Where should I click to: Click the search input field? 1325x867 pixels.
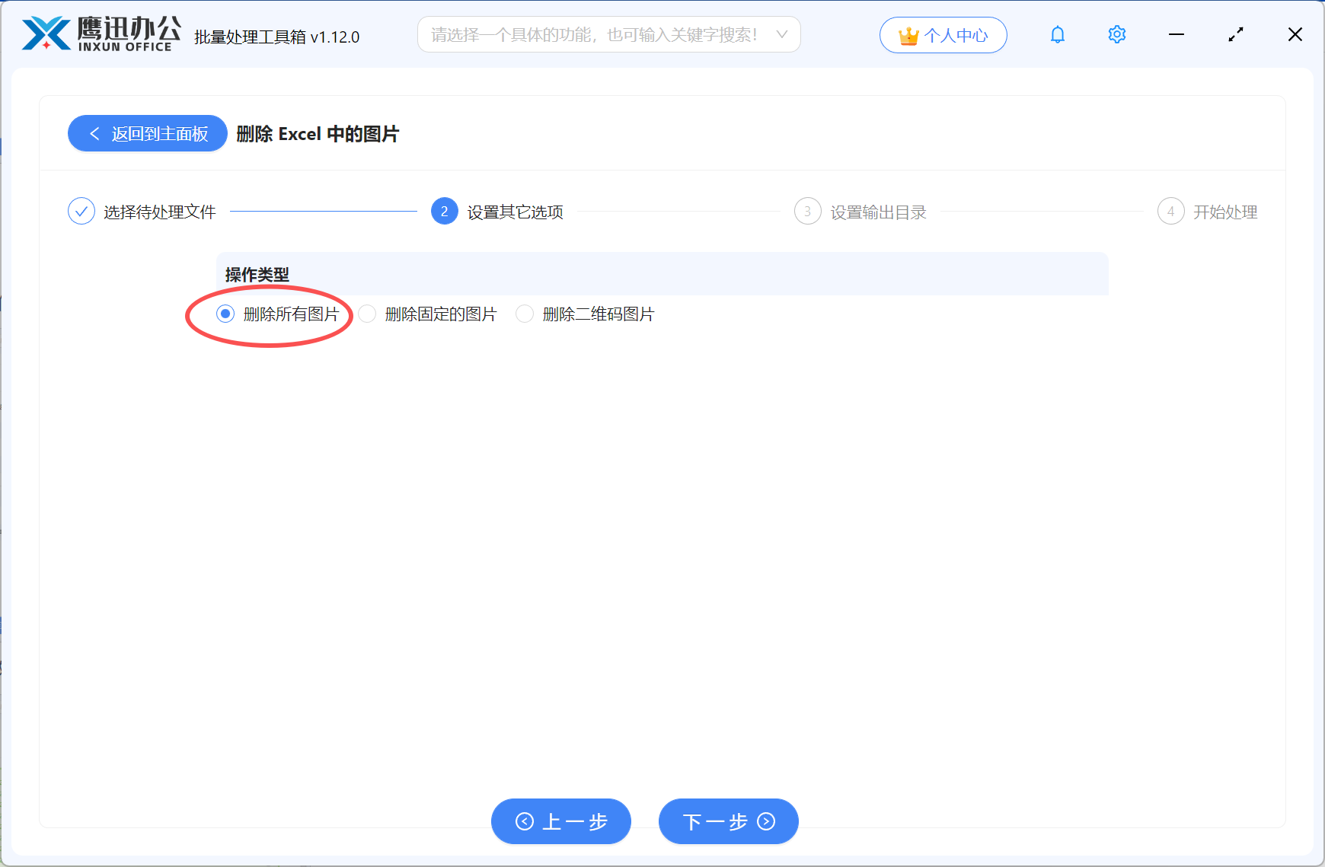pos(594,34)
